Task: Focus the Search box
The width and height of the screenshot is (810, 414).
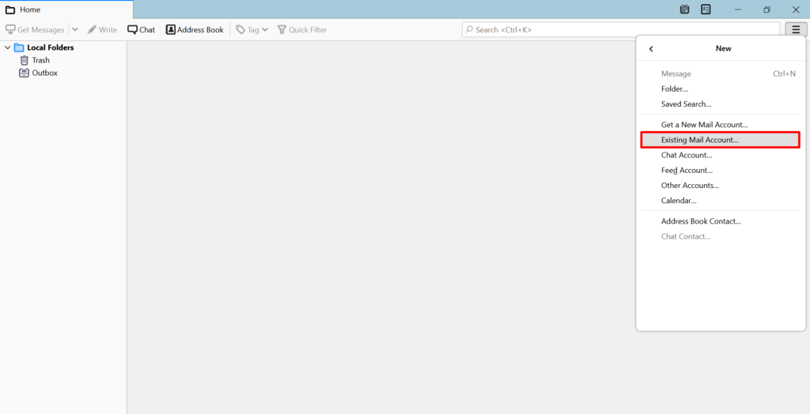Action: pyautogui.click(x=621, y=29)
